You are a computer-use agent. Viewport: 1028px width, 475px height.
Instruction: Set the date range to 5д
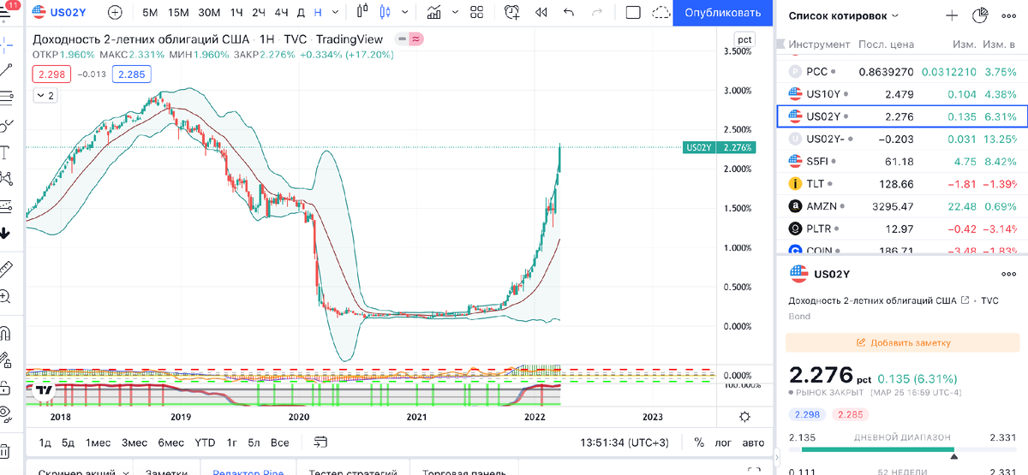(69, 442)
